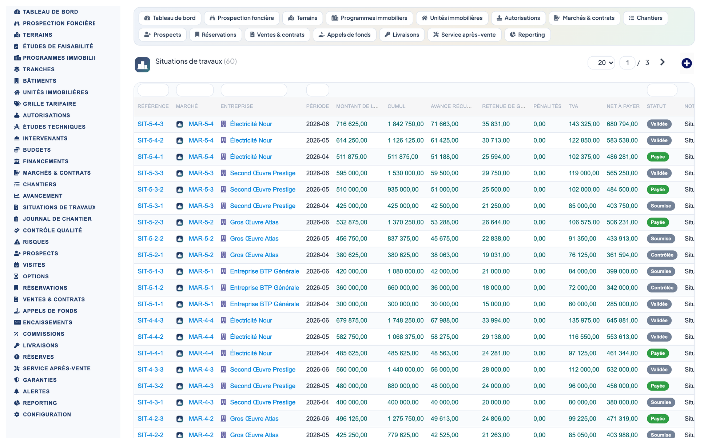Open the Appels de fonds top tab
Viewport: 708px width, 438px height.
(344, 35)
